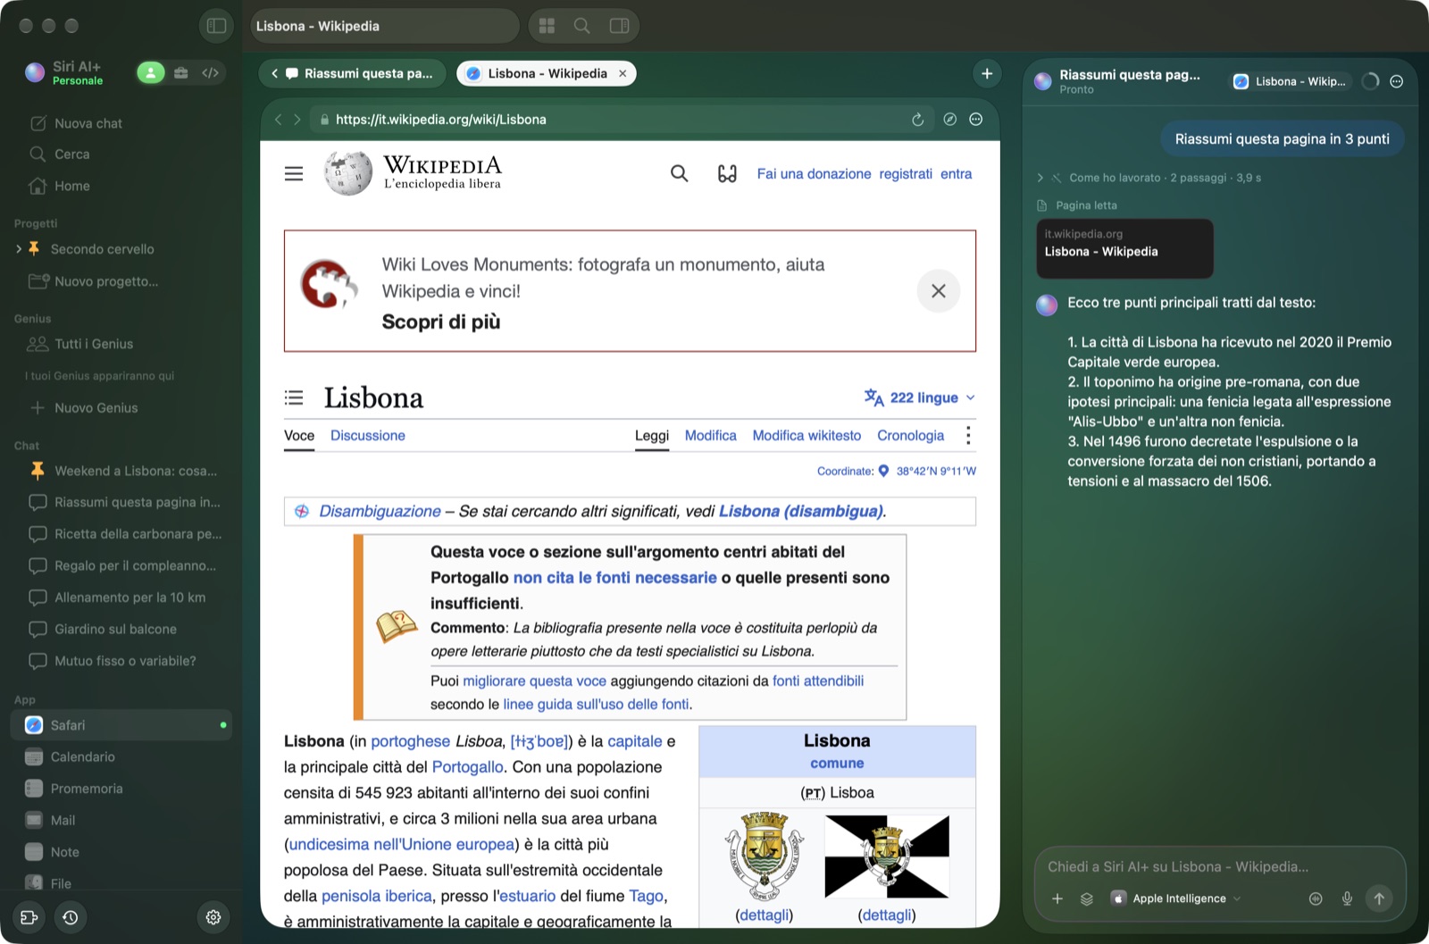Screen dimensions: 1429x944
Task: Open the article table of contents icon
Action: 294,398
